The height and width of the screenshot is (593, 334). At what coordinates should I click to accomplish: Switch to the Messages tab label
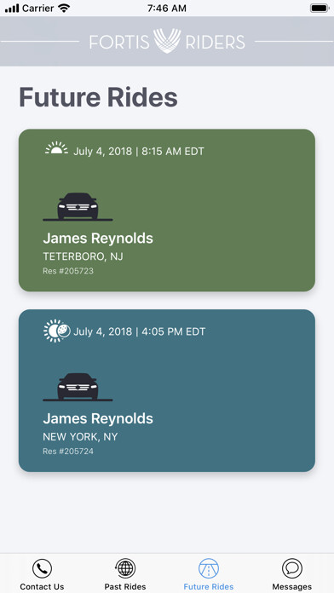(292, 587)
